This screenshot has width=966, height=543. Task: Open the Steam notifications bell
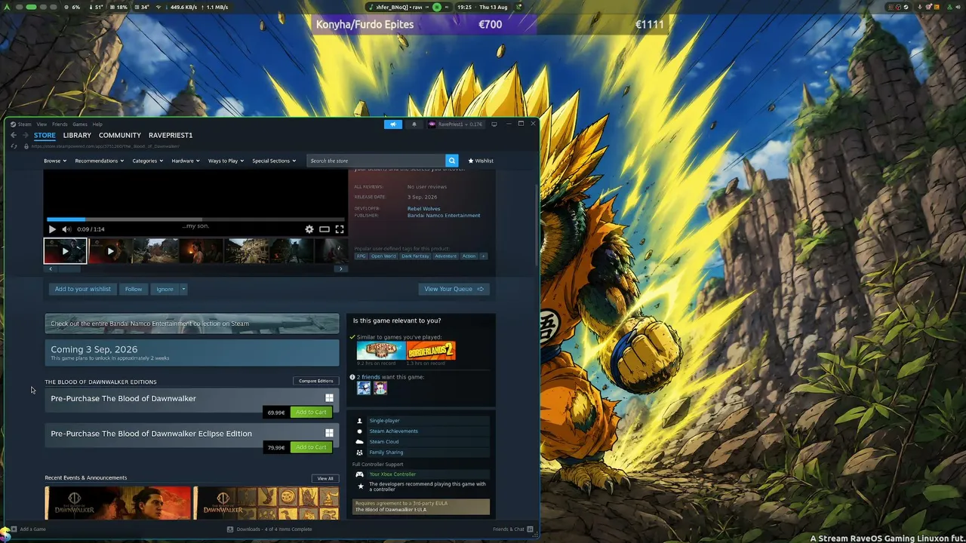(414, 124)
